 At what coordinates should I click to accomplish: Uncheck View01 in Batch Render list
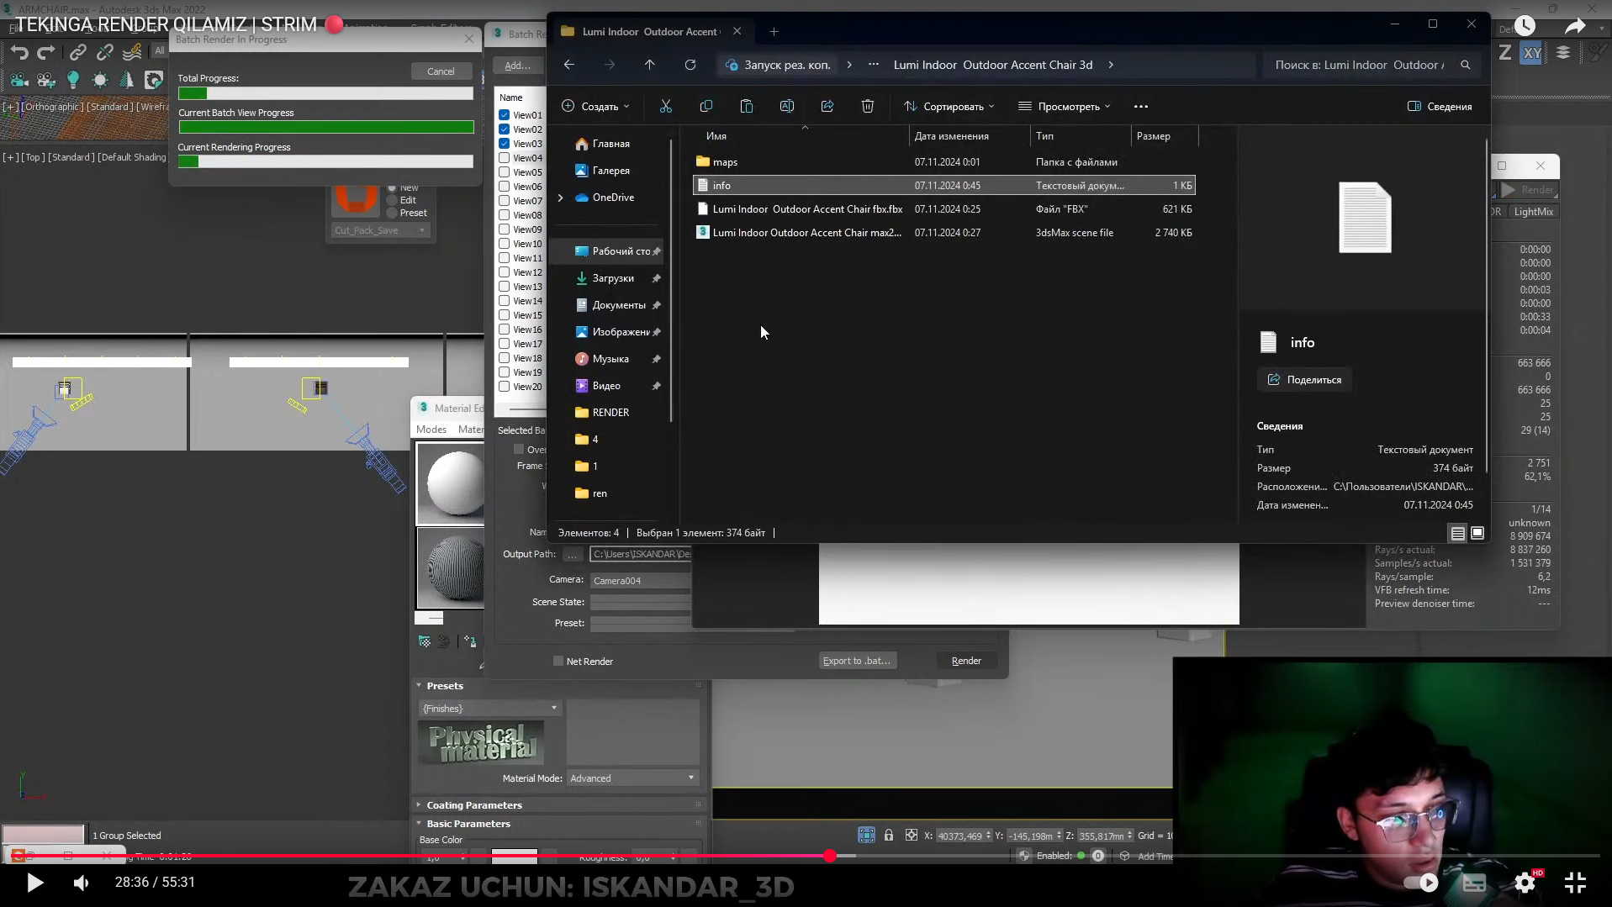pos(505,115)
